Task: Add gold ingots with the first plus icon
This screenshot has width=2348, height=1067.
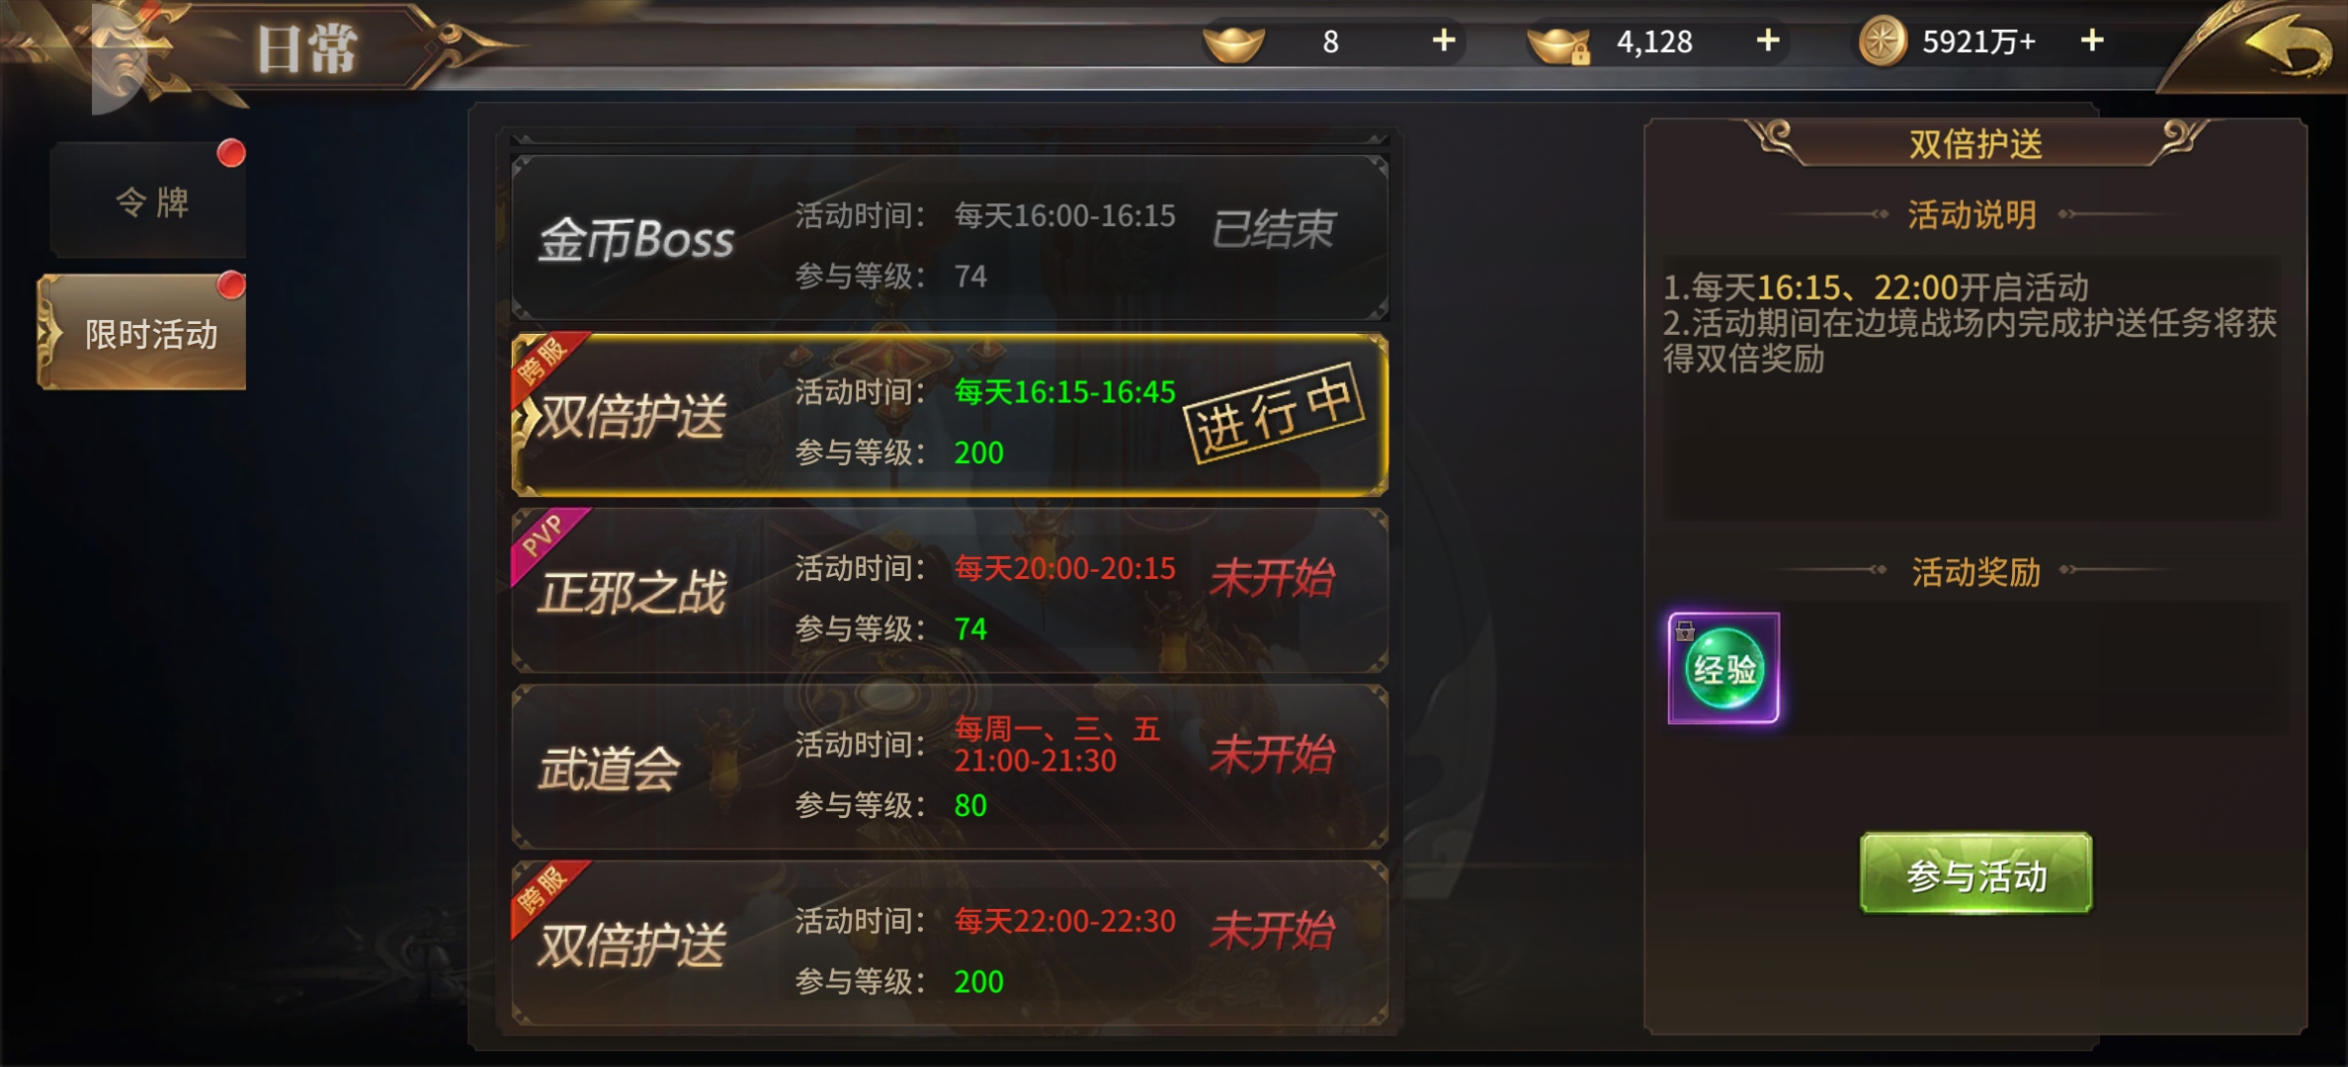Action: pos(1444,41)
